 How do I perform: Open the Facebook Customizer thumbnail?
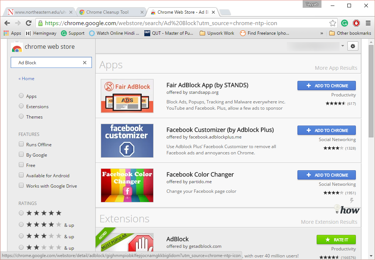127,141
